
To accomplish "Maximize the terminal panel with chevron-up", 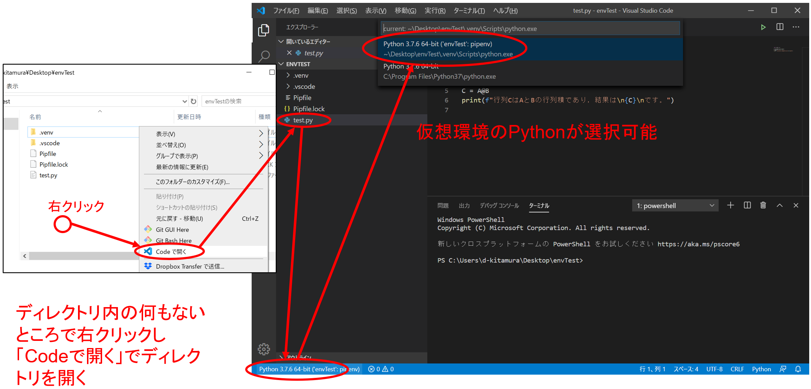I will (779, 205).
